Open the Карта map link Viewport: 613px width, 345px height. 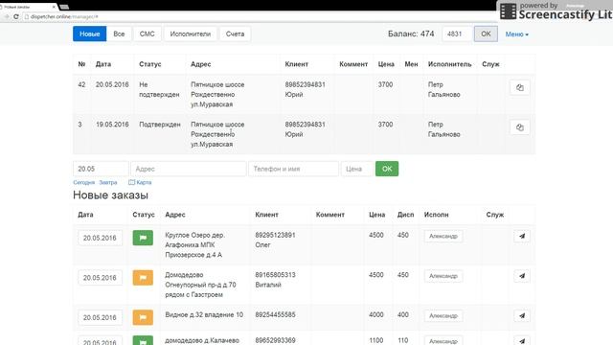pyautogui.click(x=140, y=182)
